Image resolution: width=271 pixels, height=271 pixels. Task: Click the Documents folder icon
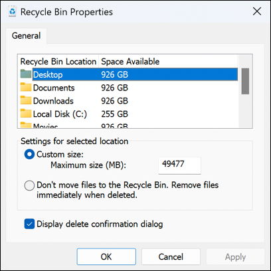point(26,87)
